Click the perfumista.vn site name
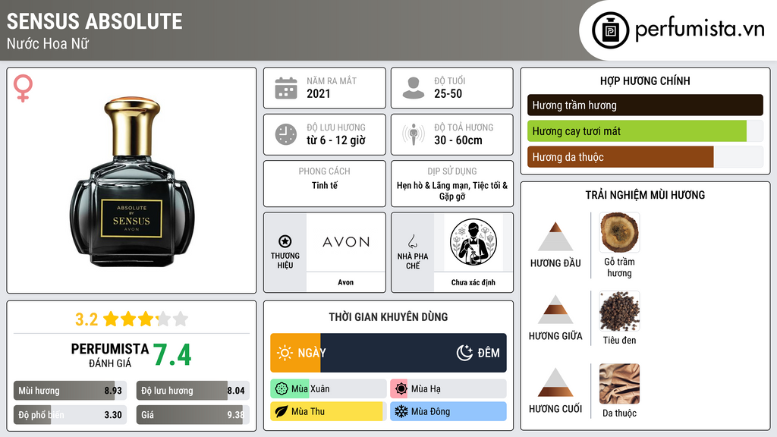777x437 pixels. coord(700,29)
